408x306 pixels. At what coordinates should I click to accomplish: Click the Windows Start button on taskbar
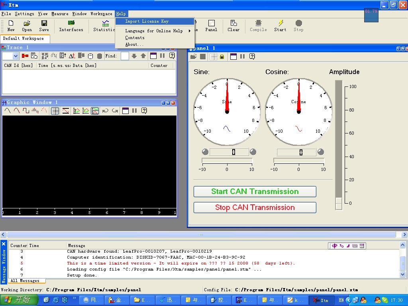click(19, 300)
